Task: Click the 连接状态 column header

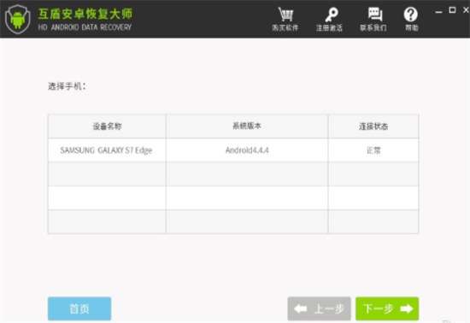Action: pyautogui.click(x=373, y=126)
